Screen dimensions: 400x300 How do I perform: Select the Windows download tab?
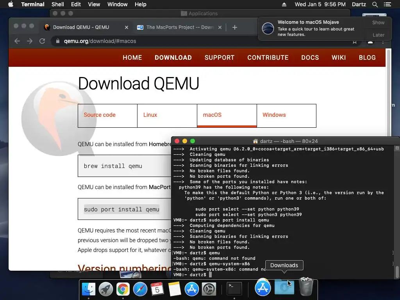(x=286, y=116)
